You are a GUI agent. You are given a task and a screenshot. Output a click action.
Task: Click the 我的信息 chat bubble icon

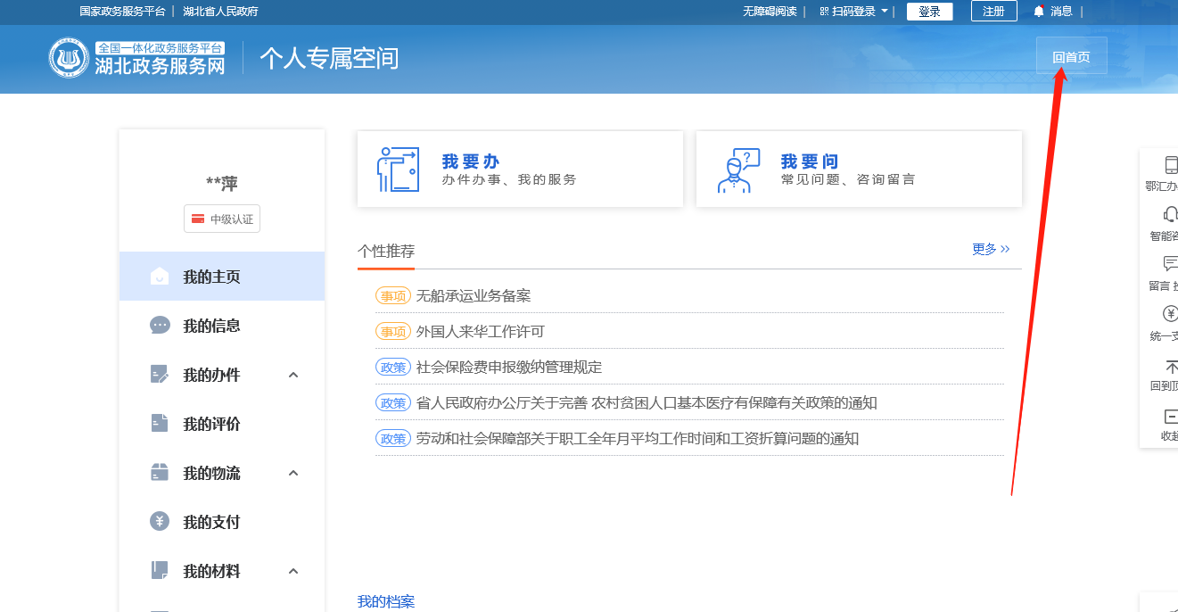[x=160, y=326]
